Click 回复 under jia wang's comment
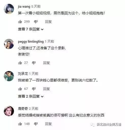Viewport: 125px width, 130px height. coord(48,22)
